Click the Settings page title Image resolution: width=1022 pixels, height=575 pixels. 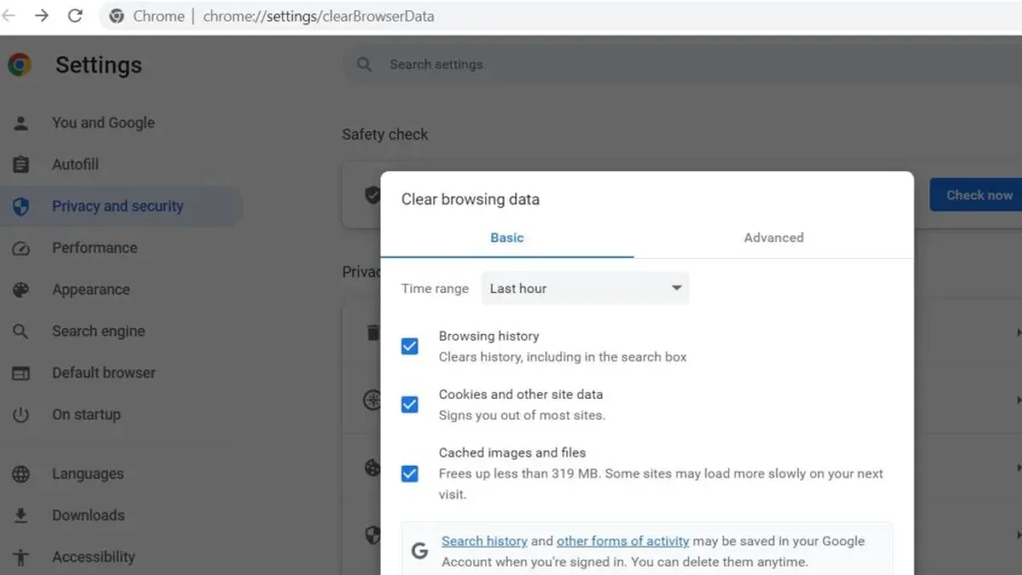tap(99, 65)
